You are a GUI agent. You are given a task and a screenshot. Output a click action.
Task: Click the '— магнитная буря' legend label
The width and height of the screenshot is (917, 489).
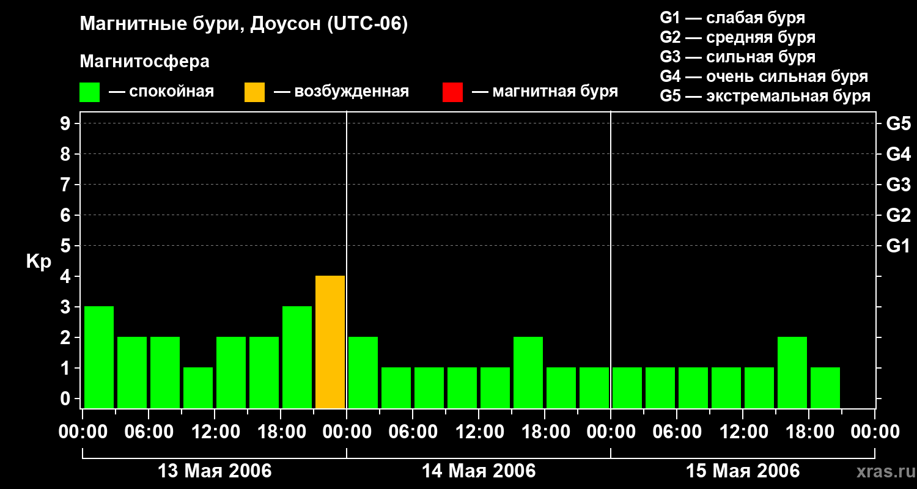tap(545, 92)
